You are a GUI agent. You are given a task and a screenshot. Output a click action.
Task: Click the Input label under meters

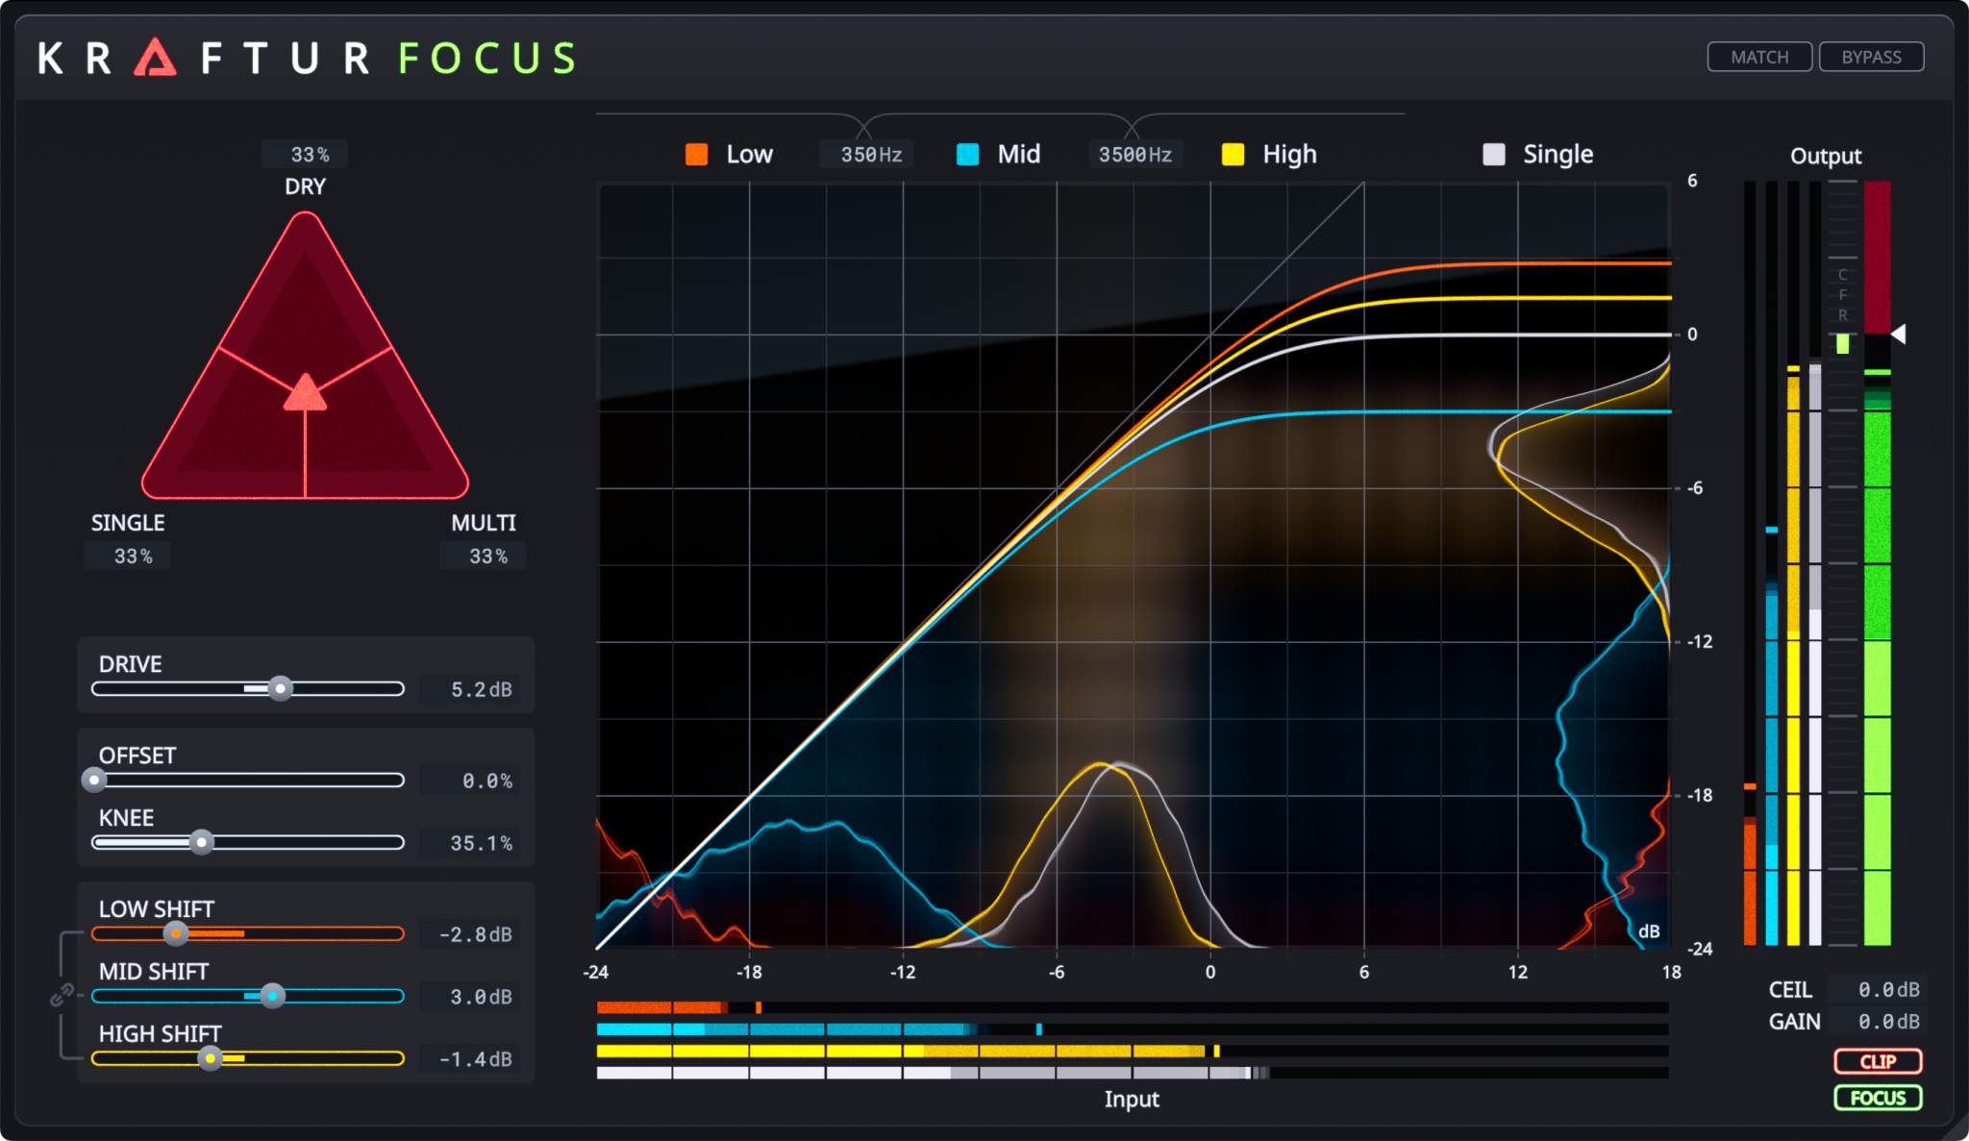tap(1132, 1099)
